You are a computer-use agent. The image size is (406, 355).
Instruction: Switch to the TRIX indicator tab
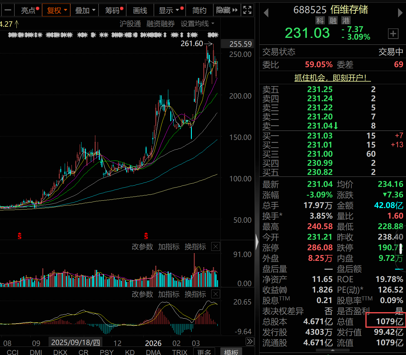(x=179, y=352)
